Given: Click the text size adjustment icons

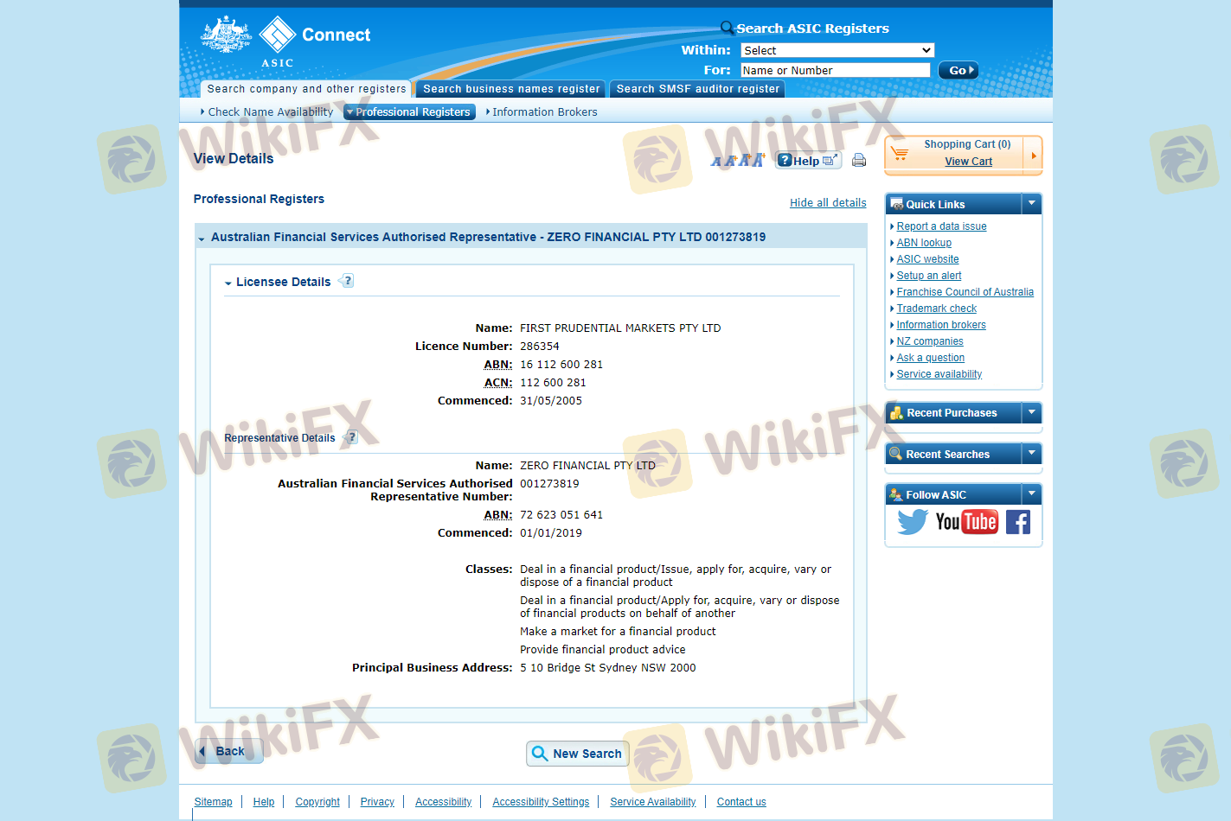Looking at the screenshot, I should (737, 160).
